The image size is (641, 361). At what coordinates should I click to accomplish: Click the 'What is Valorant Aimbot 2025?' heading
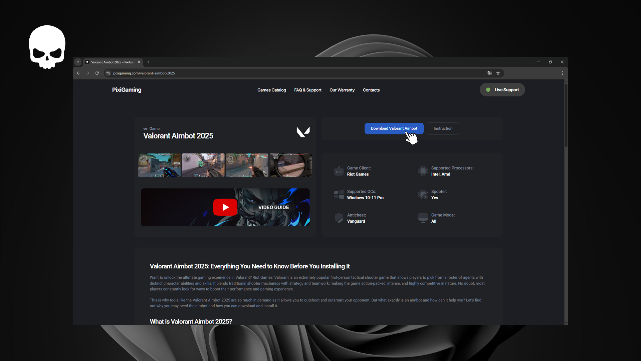pyautogui.click(x=191, y=322)
